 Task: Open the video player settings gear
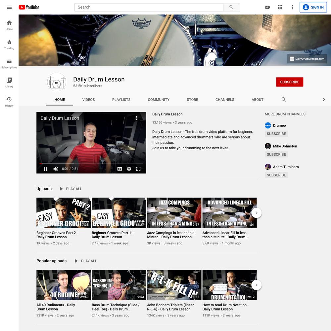[x=129, y=169]
